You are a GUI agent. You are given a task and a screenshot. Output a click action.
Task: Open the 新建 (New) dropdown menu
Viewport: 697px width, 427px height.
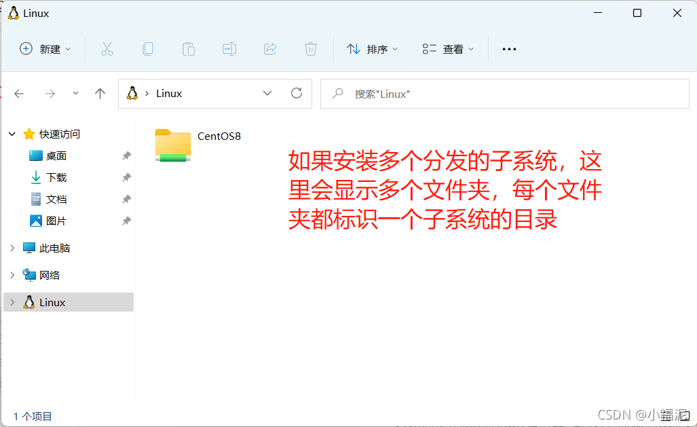pos(45,49)
